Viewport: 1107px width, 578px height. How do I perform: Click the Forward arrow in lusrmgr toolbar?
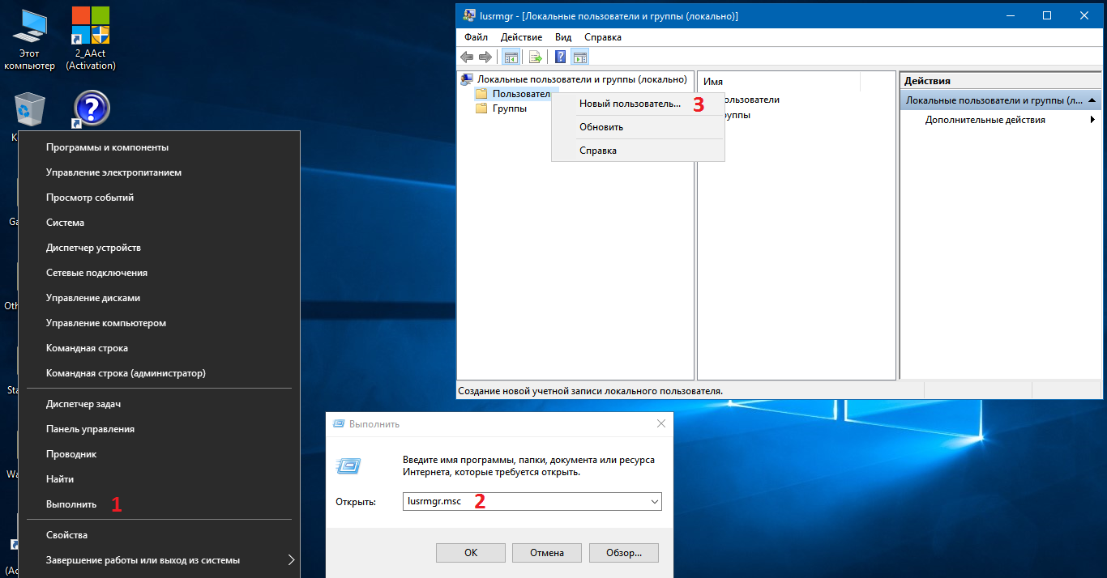click(485, 57)
